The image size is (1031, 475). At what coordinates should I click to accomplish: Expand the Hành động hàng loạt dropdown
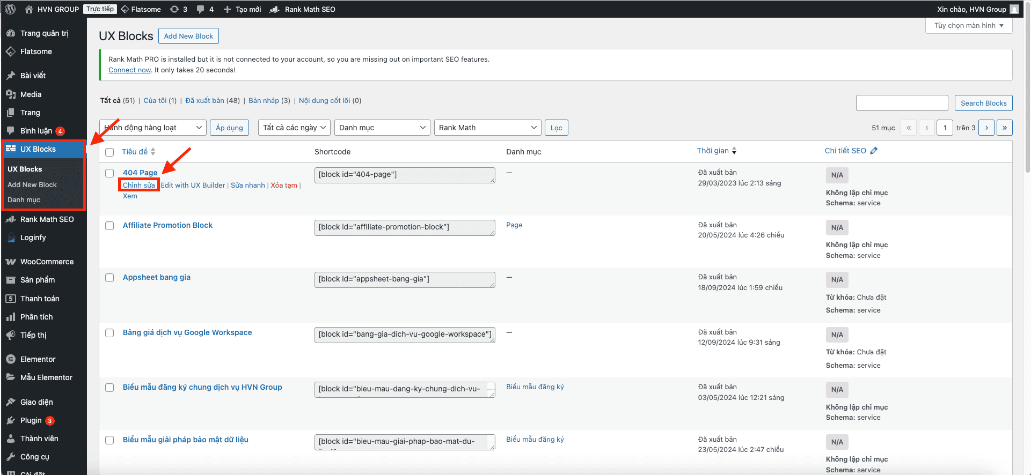click(153, 128)
